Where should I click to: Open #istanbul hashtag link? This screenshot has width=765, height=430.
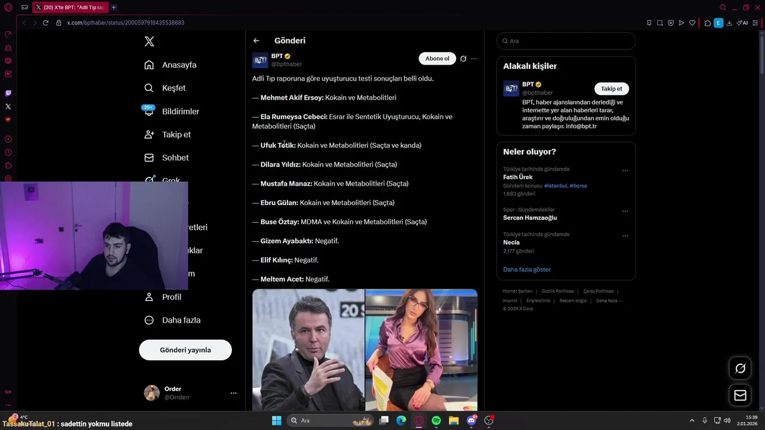click(556, 186)
